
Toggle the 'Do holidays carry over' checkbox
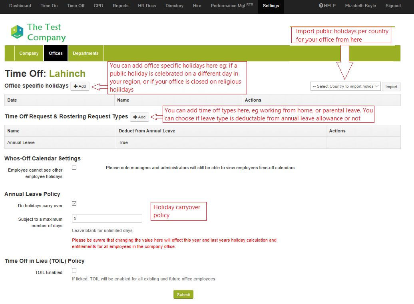(74, 204)
